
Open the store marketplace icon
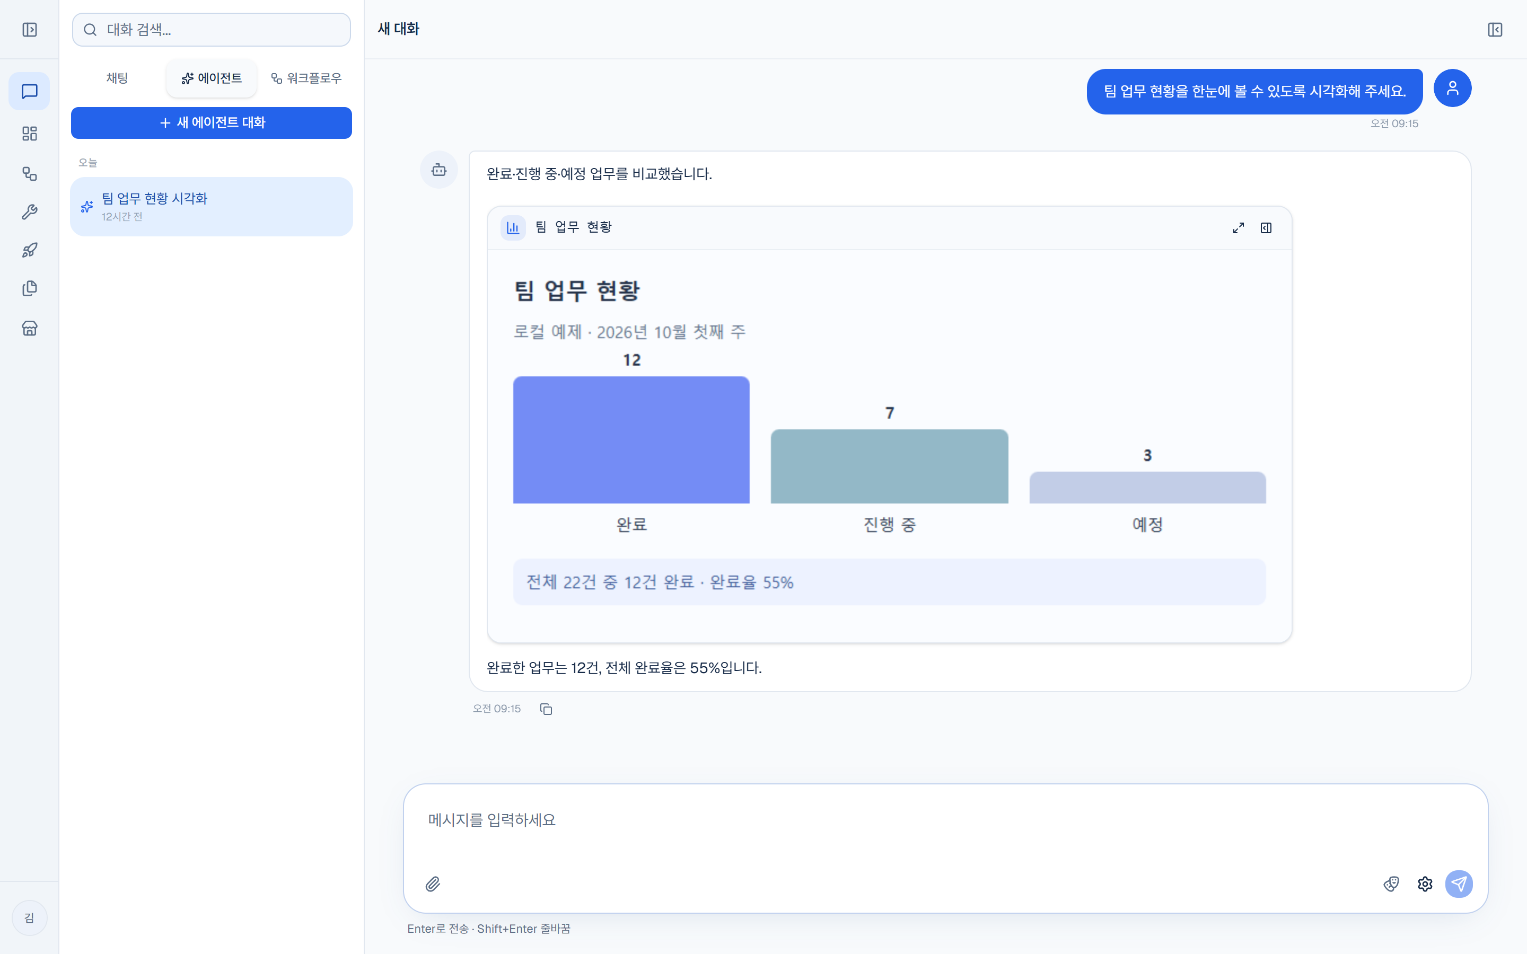(30, 328)
